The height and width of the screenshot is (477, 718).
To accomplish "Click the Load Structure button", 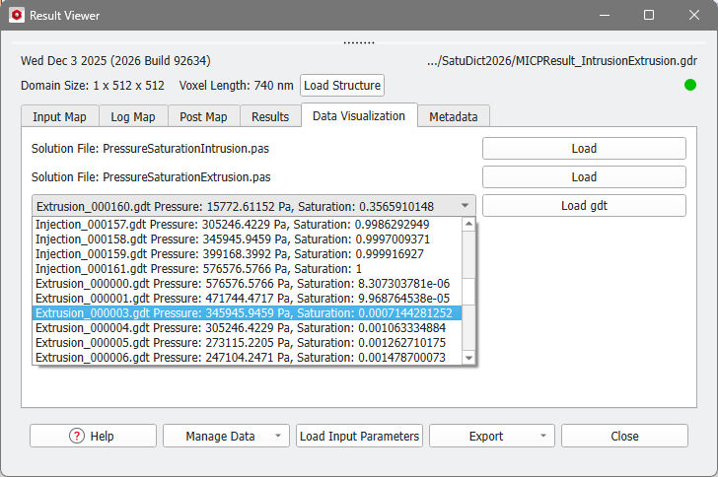I will 342,86.
